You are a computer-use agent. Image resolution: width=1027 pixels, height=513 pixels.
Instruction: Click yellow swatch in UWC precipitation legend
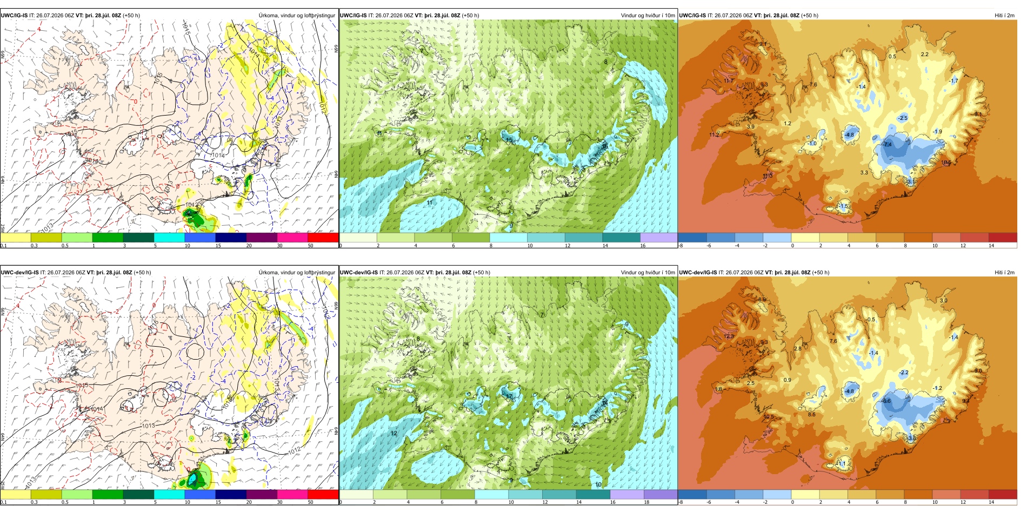pos(16,238)
